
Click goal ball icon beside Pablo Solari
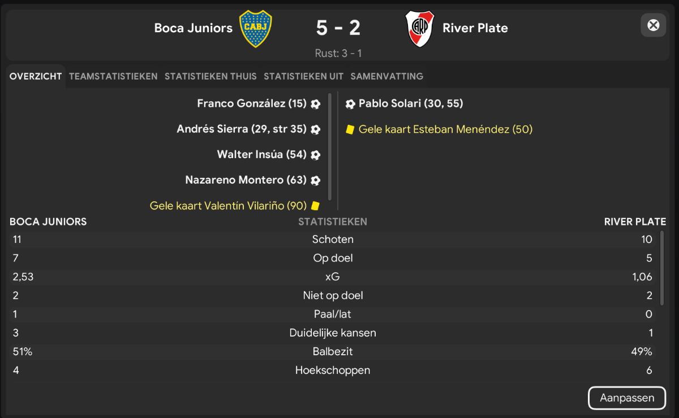(350, 104)
